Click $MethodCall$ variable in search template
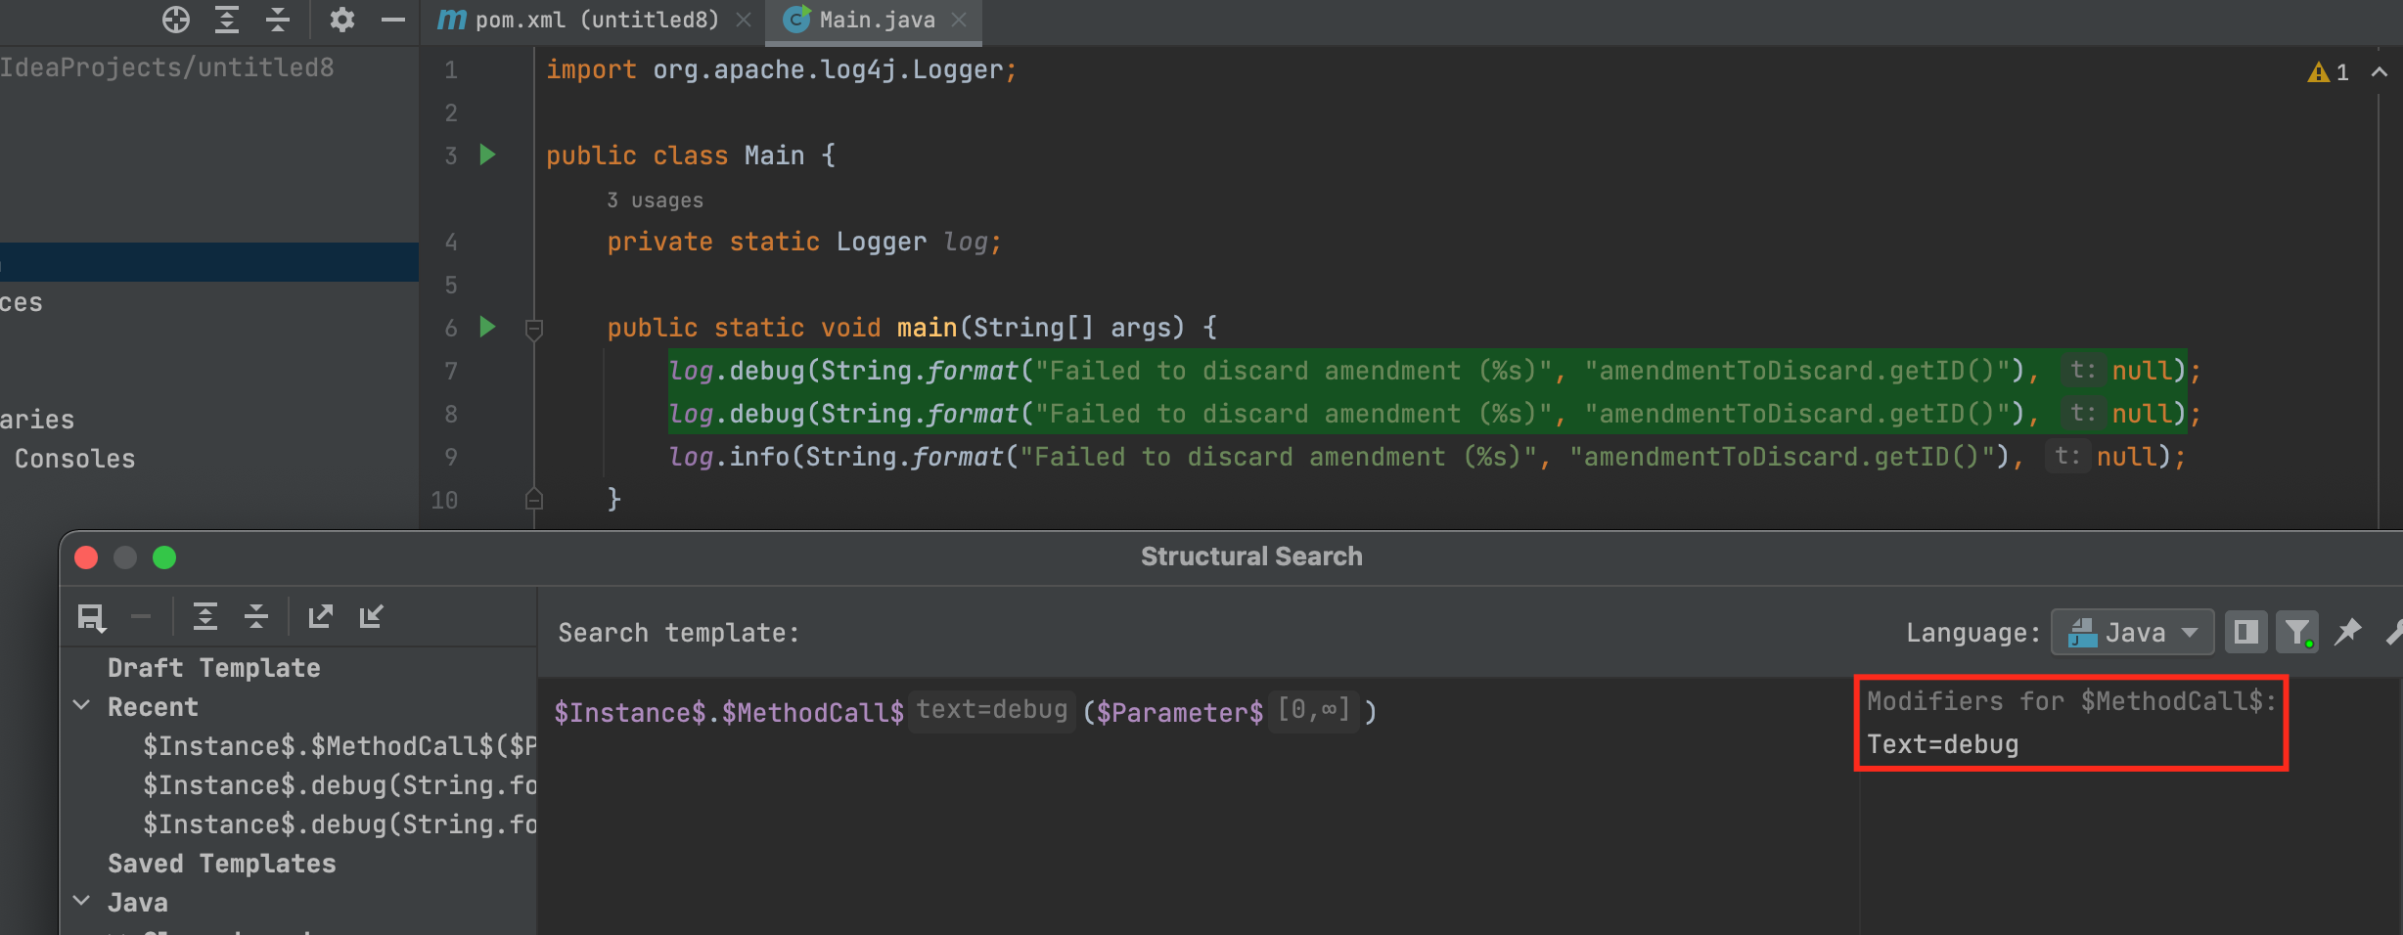Viewport: 2403px width, 935px height. 812,713
